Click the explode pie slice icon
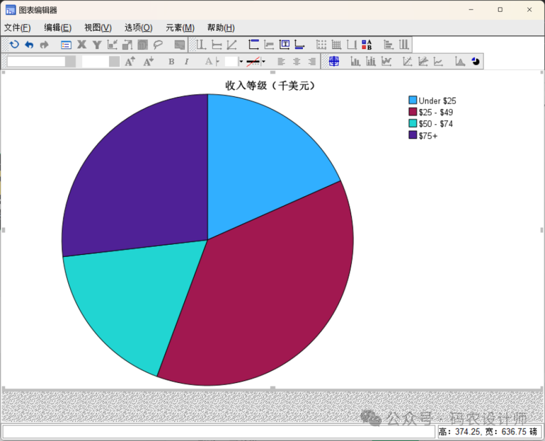The image size is (545, 441). [x=475, y=62]
